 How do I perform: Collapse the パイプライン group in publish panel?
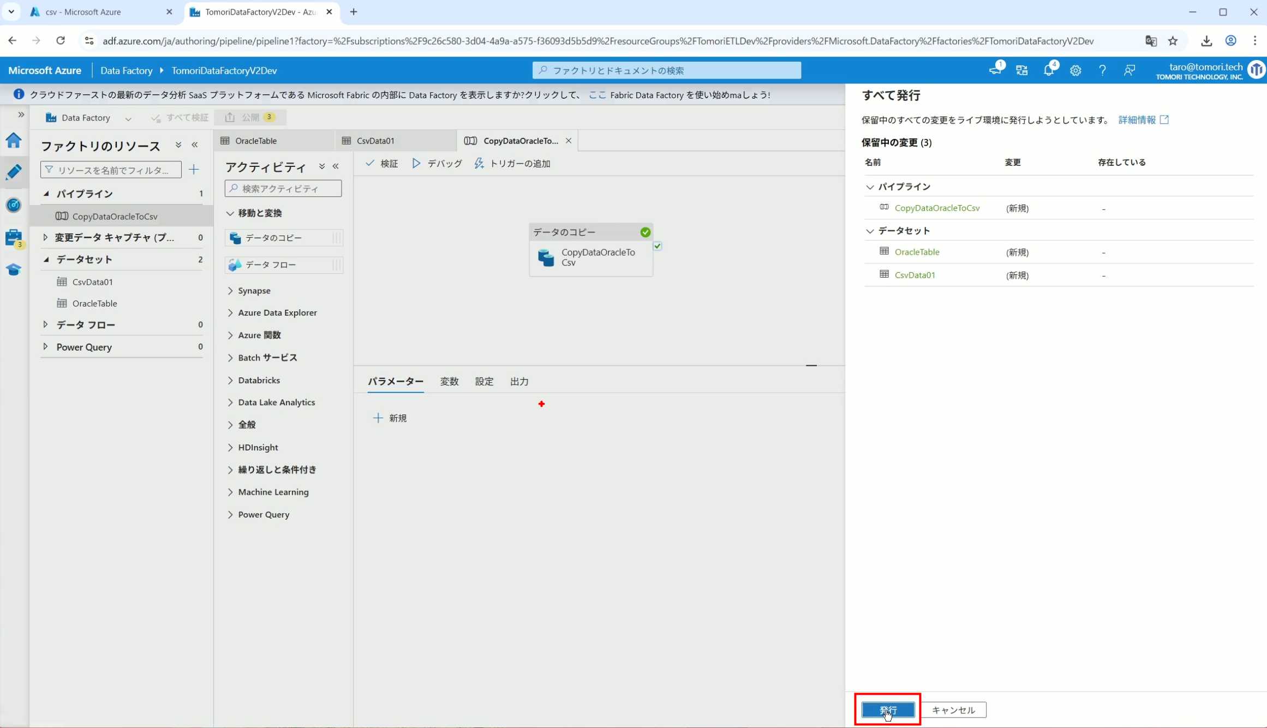coord(870,187)
